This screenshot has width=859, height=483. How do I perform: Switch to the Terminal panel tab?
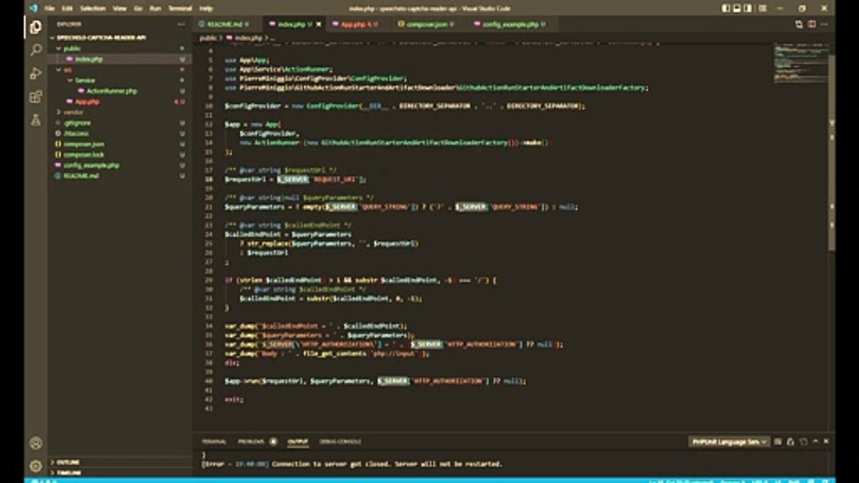click(214, 441)
